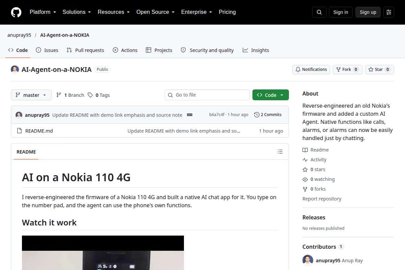Screen dimensions: 405x270
Task: Open the Contributors heading link
Action: (323, 247)
